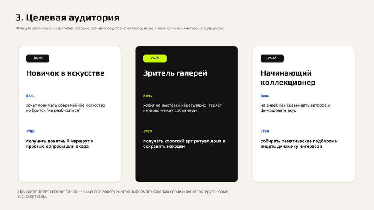Click the black 18–25 age badge
The height and width of the screenshot is (210, 374).
[38, 59]
